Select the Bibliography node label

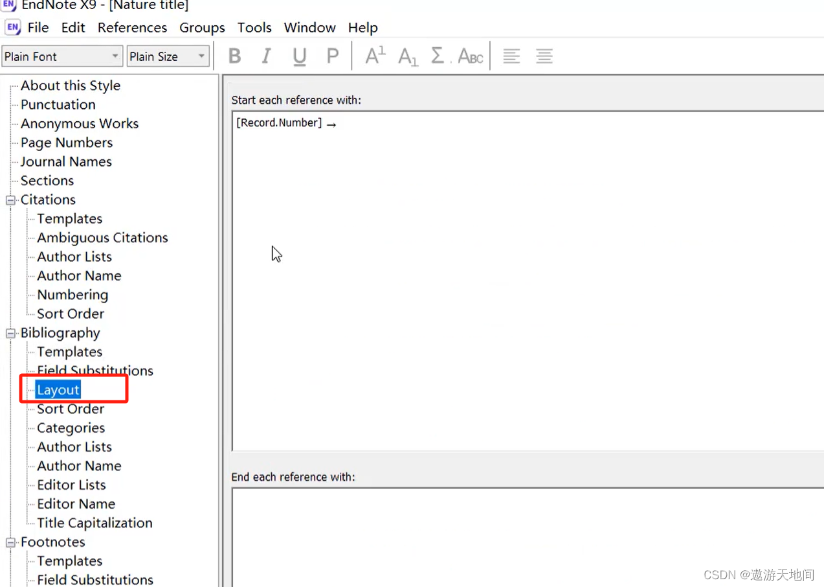(60, 333)
